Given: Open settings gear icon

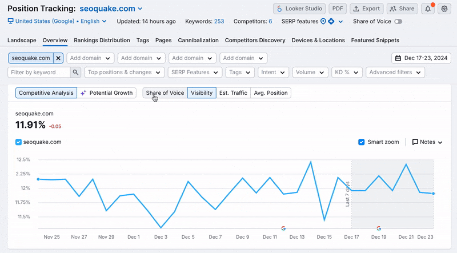Looking at the screenshot, I should (x=444, y=9).
